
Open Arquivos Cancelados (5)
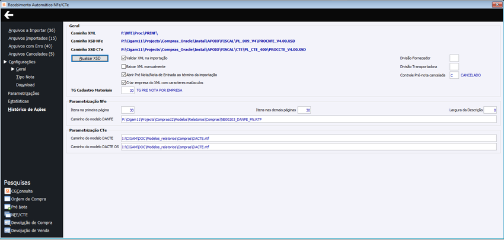(31, 54)
